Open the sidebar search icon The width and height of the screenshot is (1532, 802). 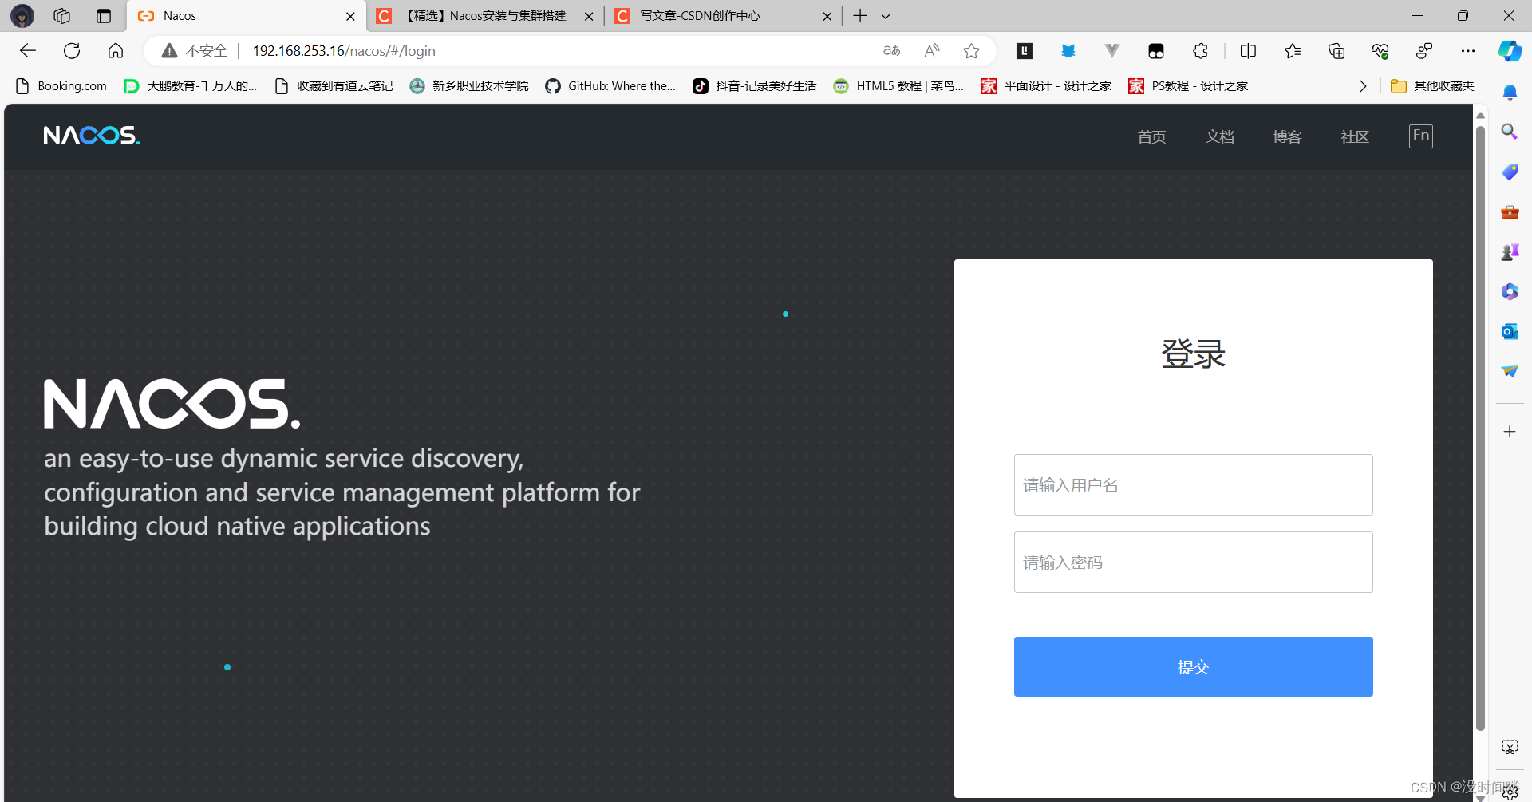point(1510,132)
